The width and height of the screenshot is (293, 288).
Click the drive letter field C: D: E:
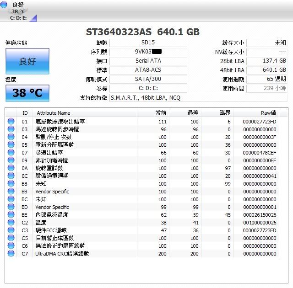[x=148, y=88]
